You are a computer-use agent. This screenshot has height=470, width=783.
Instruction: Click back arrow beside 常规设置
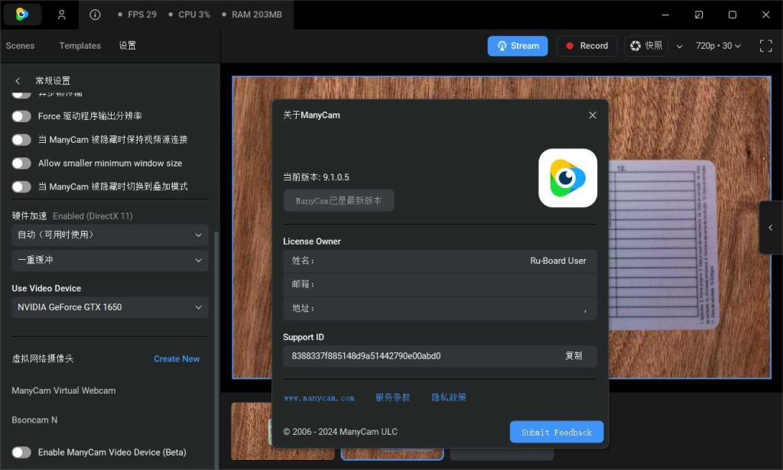click(18, 81)
